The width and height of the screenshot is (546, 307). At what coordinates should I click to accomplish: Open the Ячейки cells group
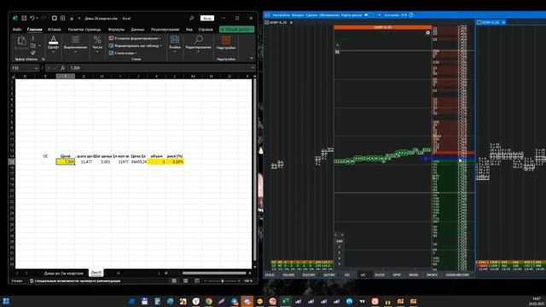coord(175,43)
